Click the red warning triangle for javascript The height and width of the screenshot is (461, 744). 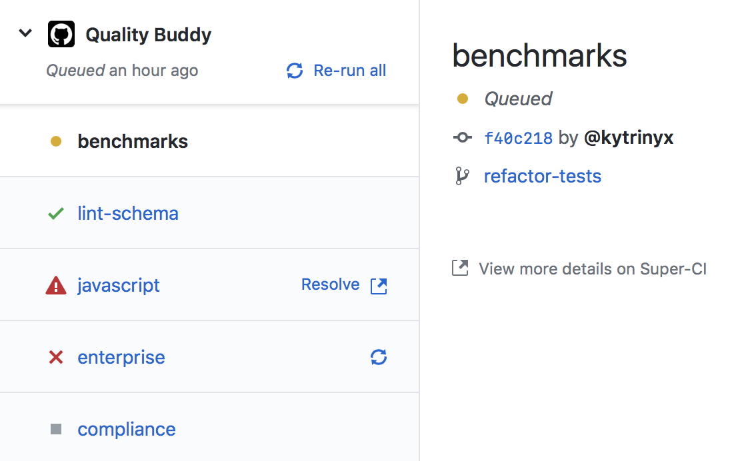pos(56,286)
